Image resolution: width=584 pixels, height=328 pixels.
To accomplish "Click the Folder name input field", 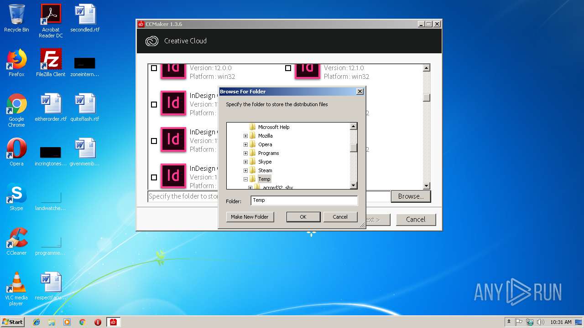I will point(304,200).
